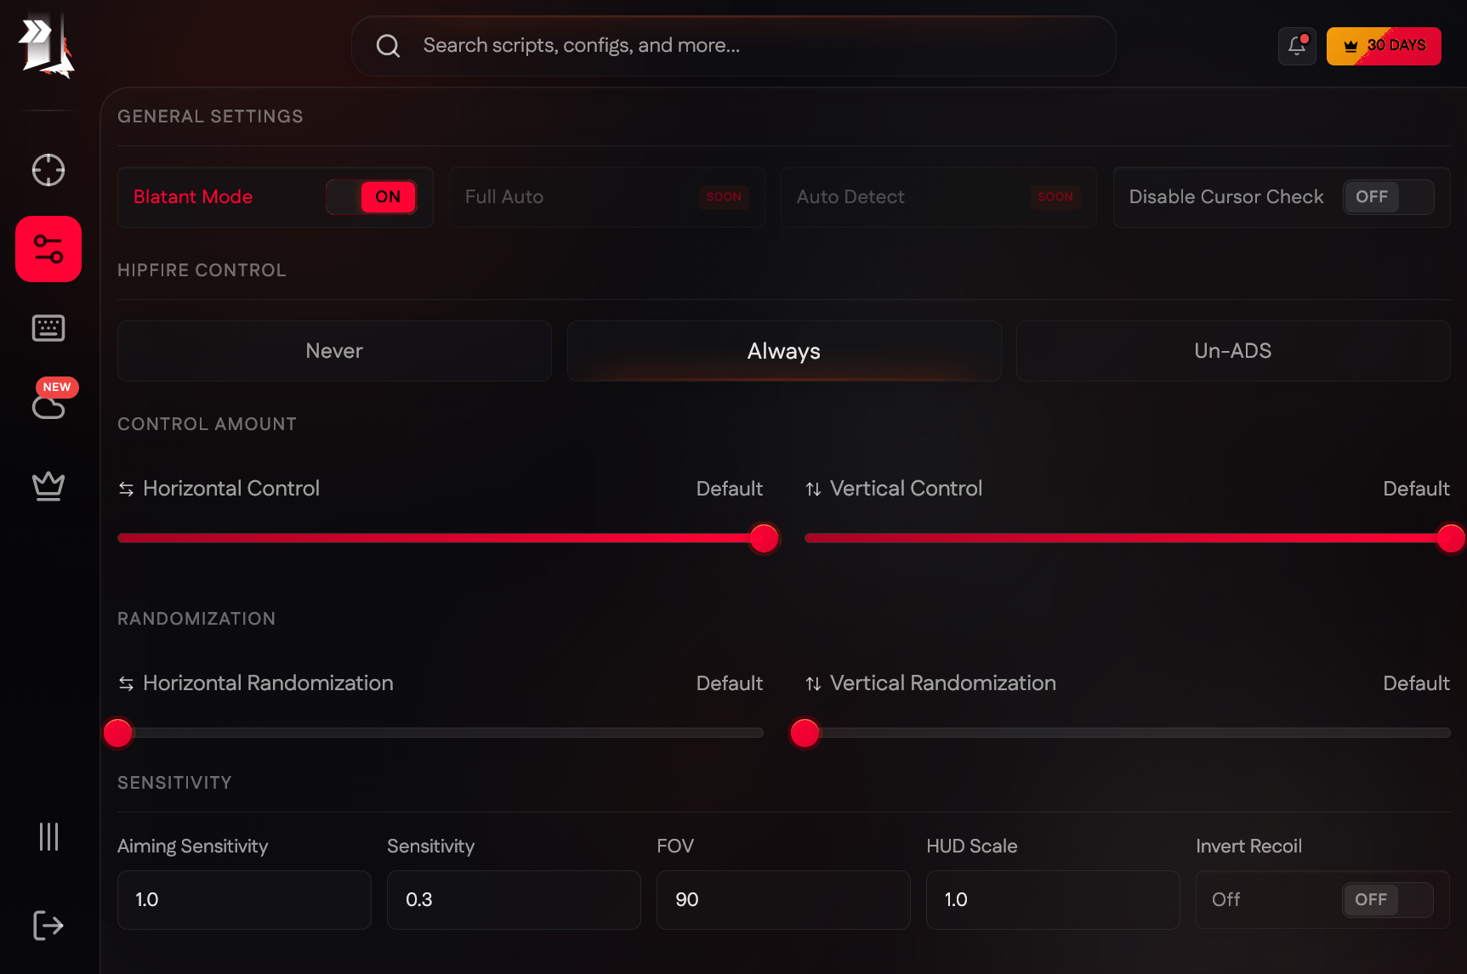Select Un-ADS hipfire control option
The image size is (1467, 974).
tap(1233, 351)
